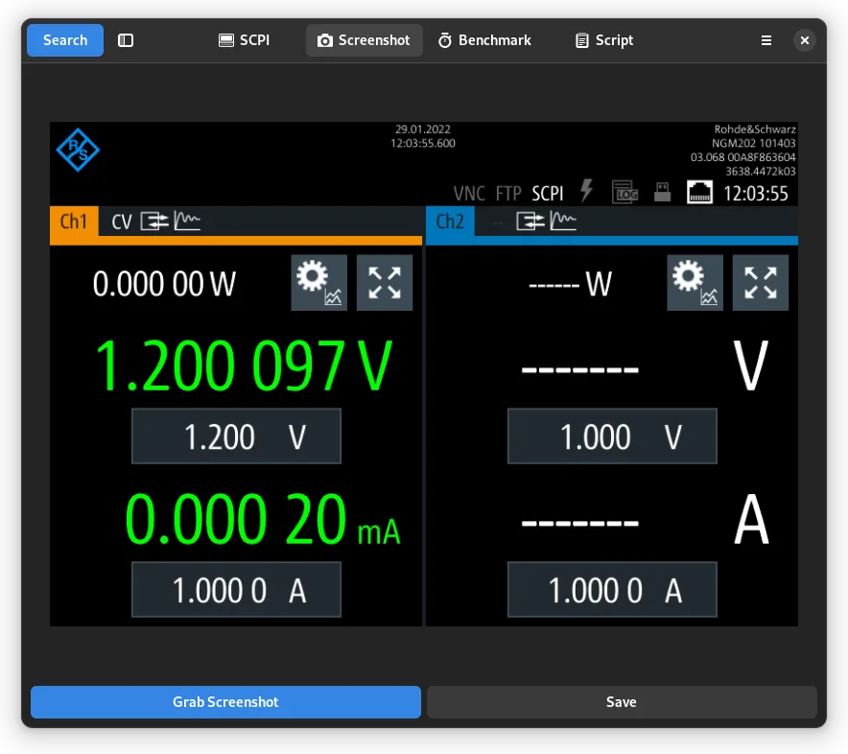This screenshot has width=848, height=754.
Task: Click the Rohde & Schwarz logo
Action: coord(78,150)
